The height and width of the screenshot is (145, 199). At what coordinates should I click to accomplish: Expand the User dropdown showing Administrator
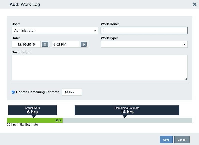click(55, 31)
